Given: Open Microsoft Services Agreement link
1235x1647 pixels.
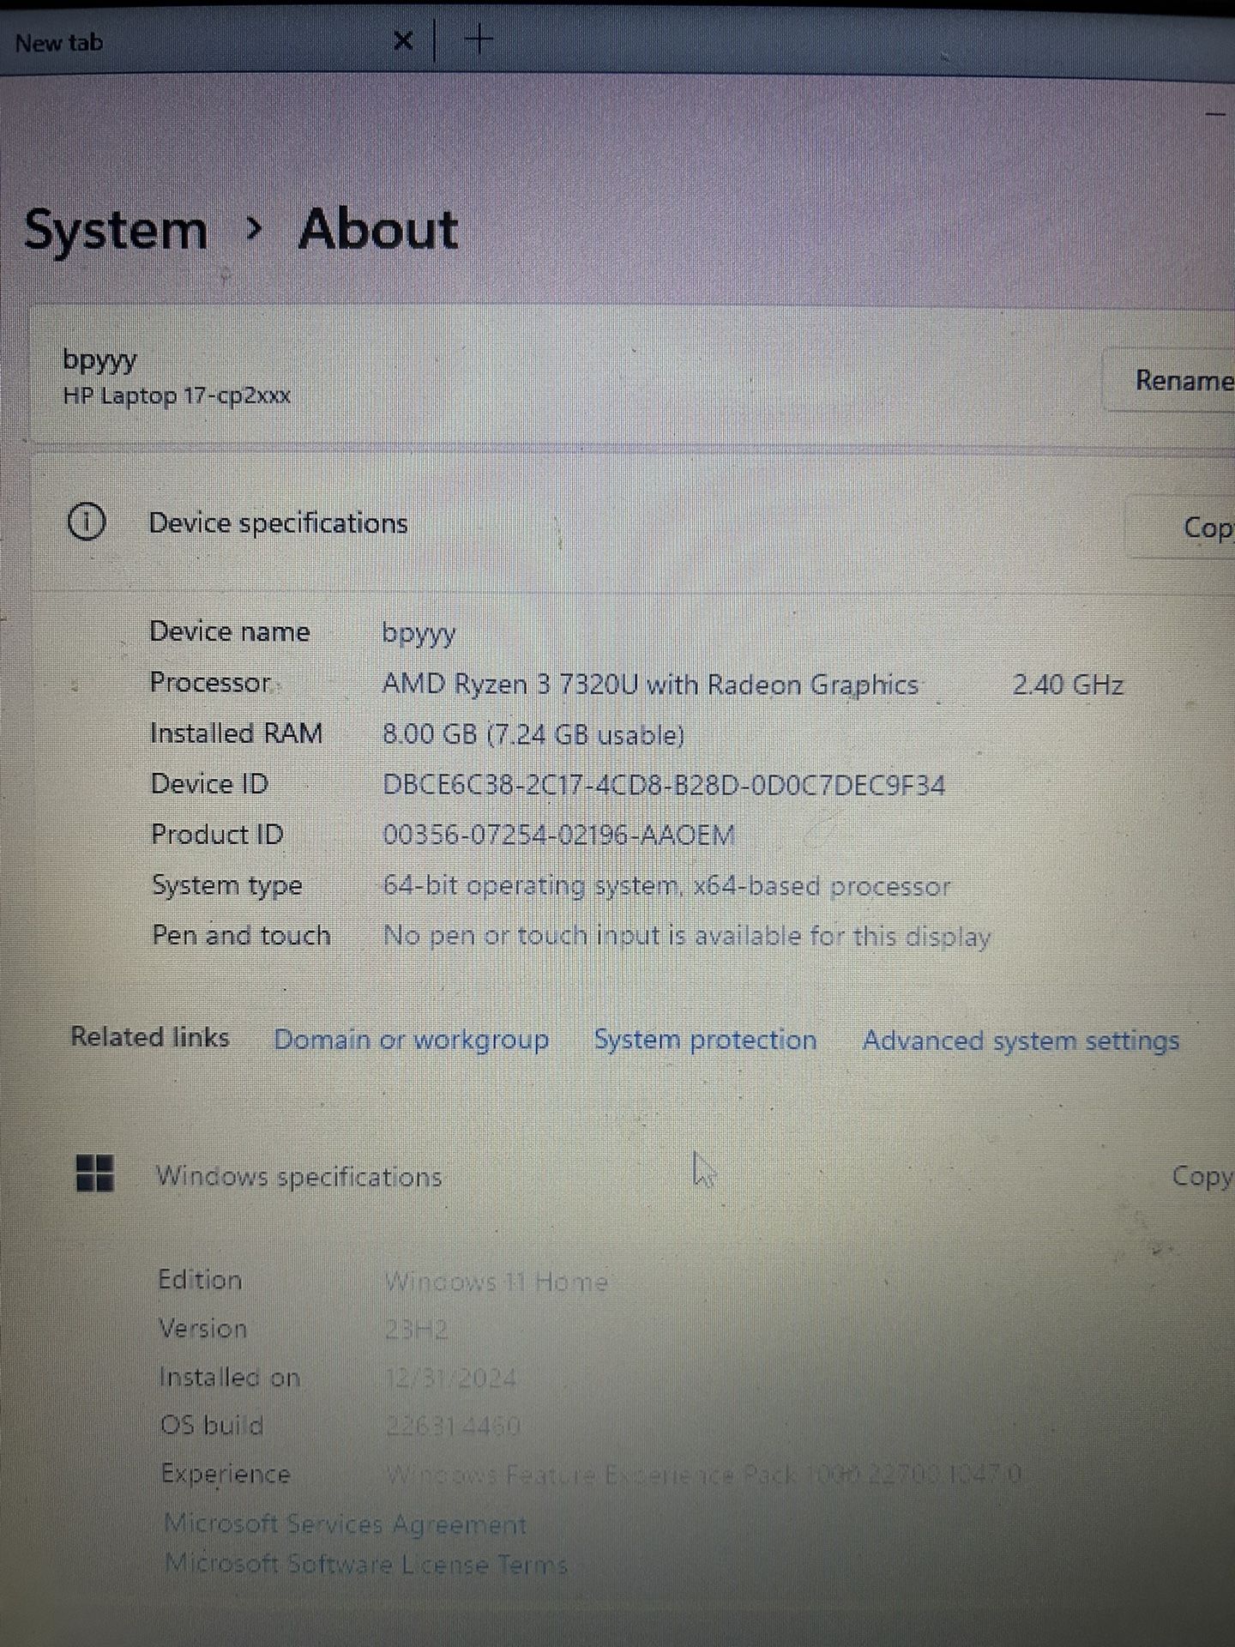Looking at the screenshot, I should pyautogui.click(x=345, y=1524).
